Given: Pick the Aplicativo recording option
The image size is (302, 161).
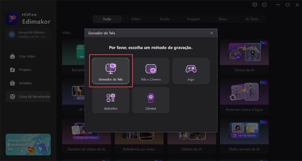Looking at the screenshot, I should pos(110,100).
